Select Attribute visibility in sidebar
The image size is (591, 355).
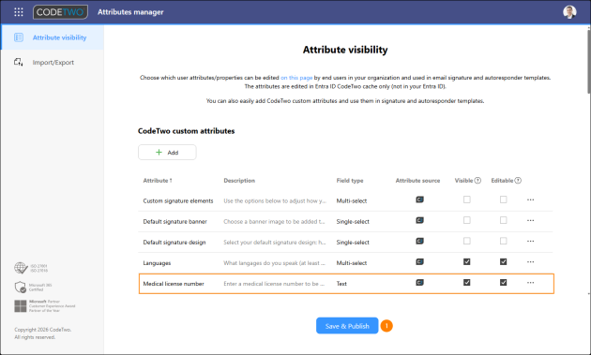pos(53,37)
